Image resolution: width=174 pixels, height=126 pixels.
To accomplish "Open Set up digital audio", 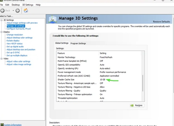I will coord(15,46).
